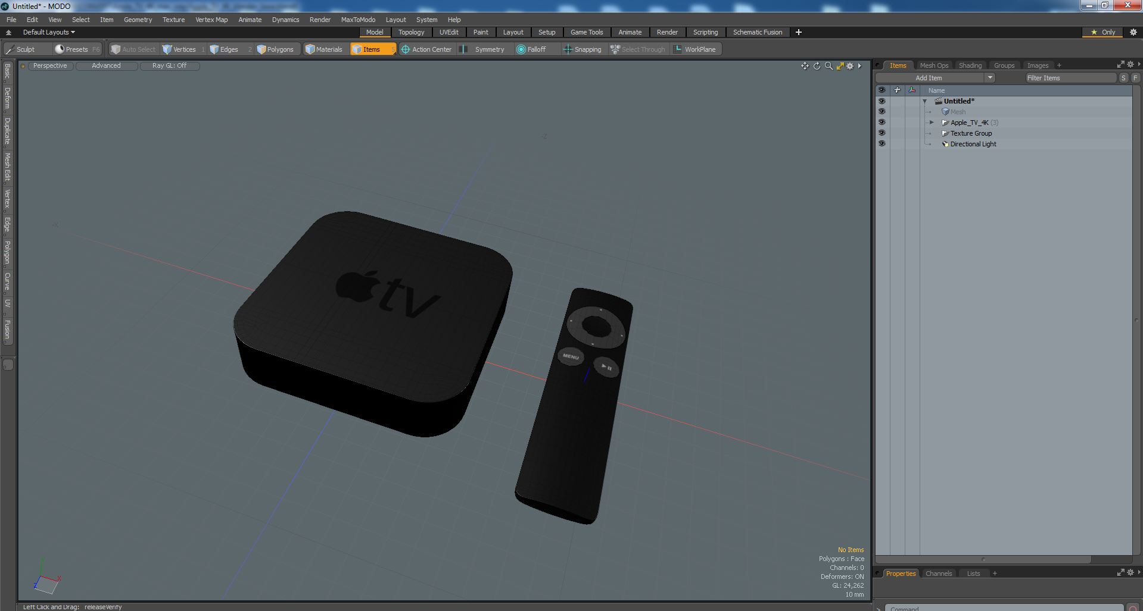Click the axis gizmo in the viewport corner
Screen dimensions: 1143x611
point(47,577)
